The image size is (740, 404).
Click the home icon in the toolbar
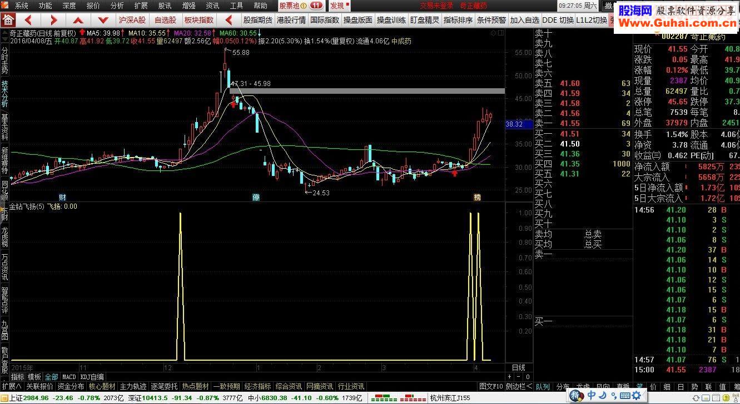[8, 20]
